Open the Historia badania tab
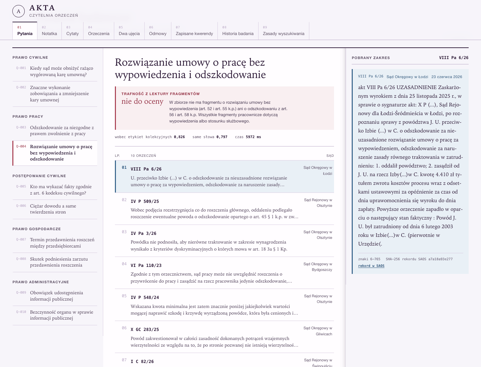This screenshot has height=367, width=481. [x=238, y=31]
